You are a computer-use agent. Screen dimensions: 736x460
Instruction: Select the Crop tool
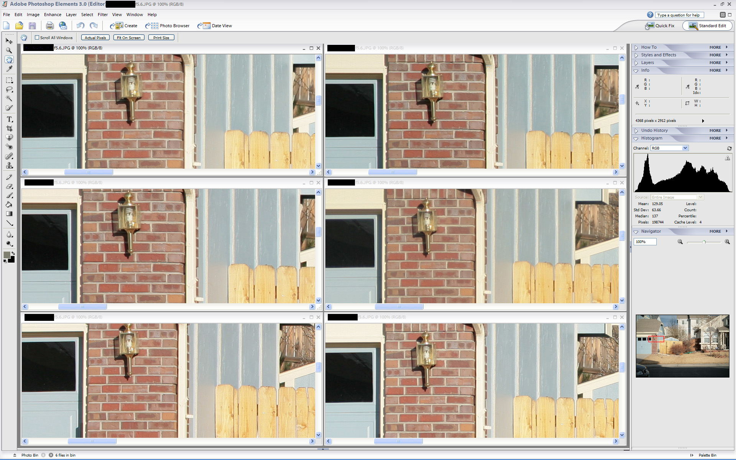click(9, 128)
